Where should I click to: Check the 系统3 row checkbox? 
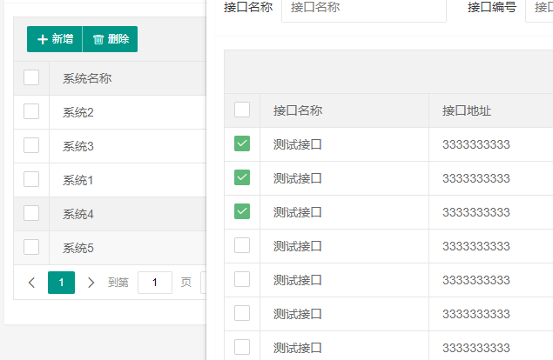point(31,145)
